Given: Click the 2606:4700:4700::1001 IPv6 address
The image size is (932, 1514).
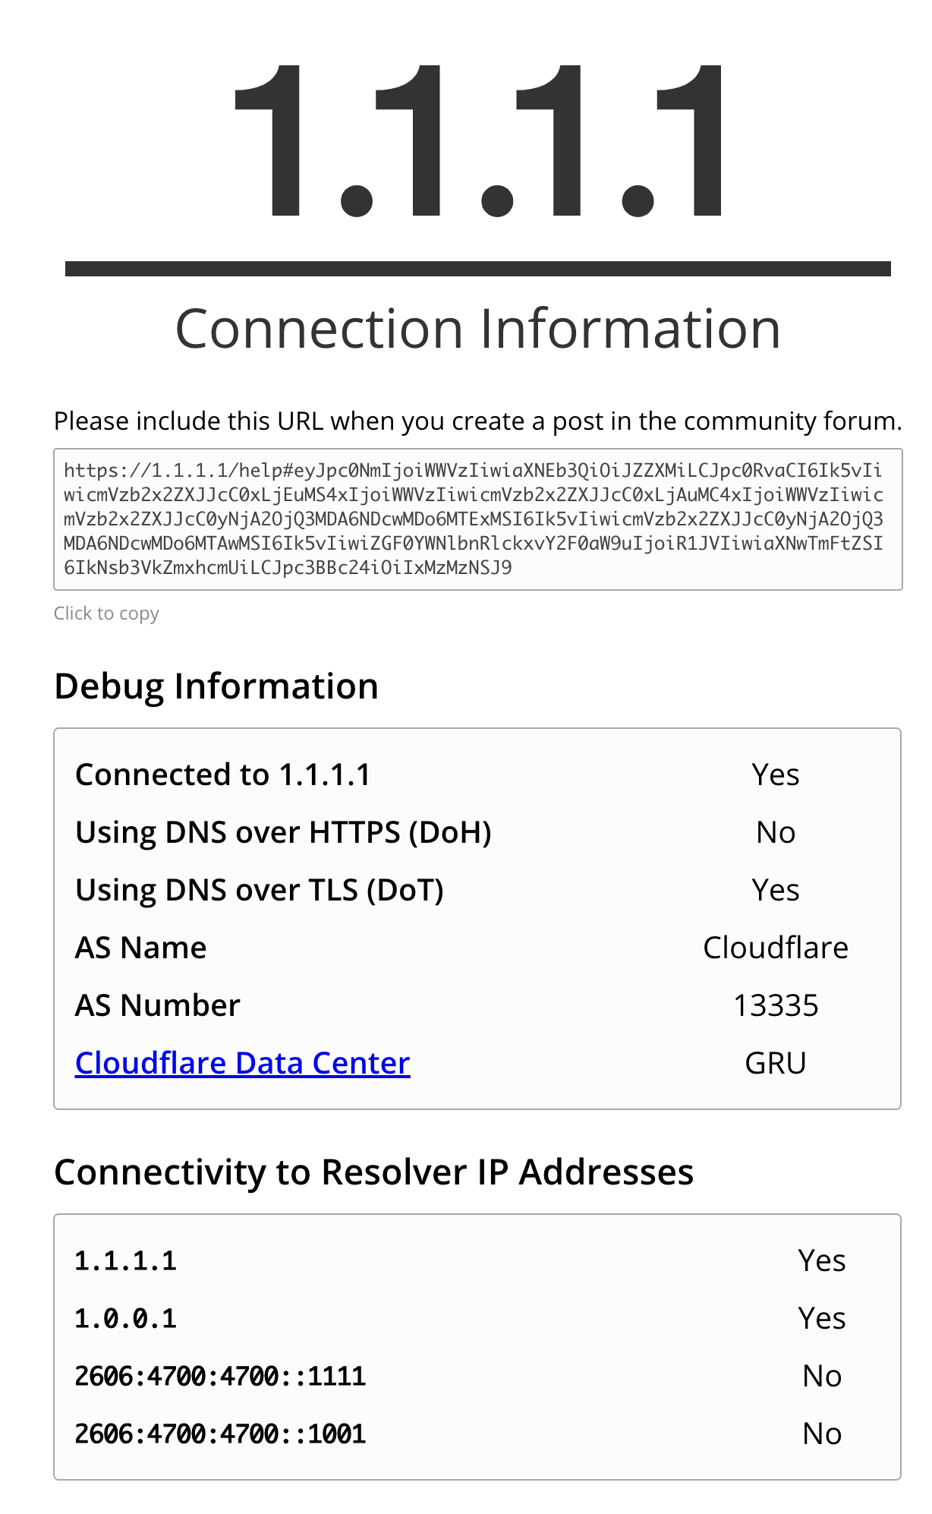Looking at the screenshot, I should click(220, 1434).
